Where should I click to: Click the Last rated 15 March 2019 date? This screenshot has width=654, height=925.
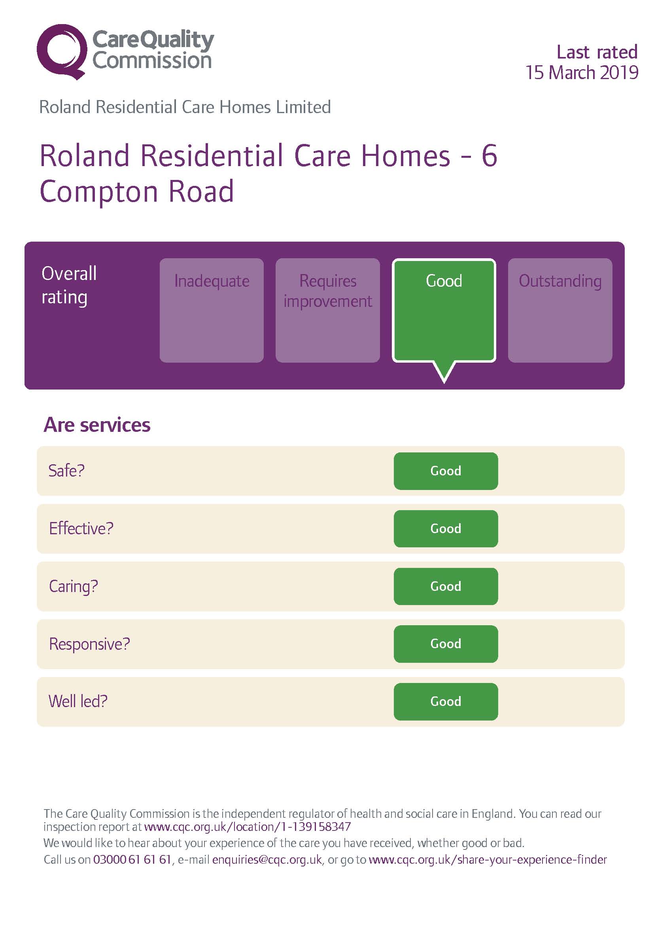(x=582, y=63)
